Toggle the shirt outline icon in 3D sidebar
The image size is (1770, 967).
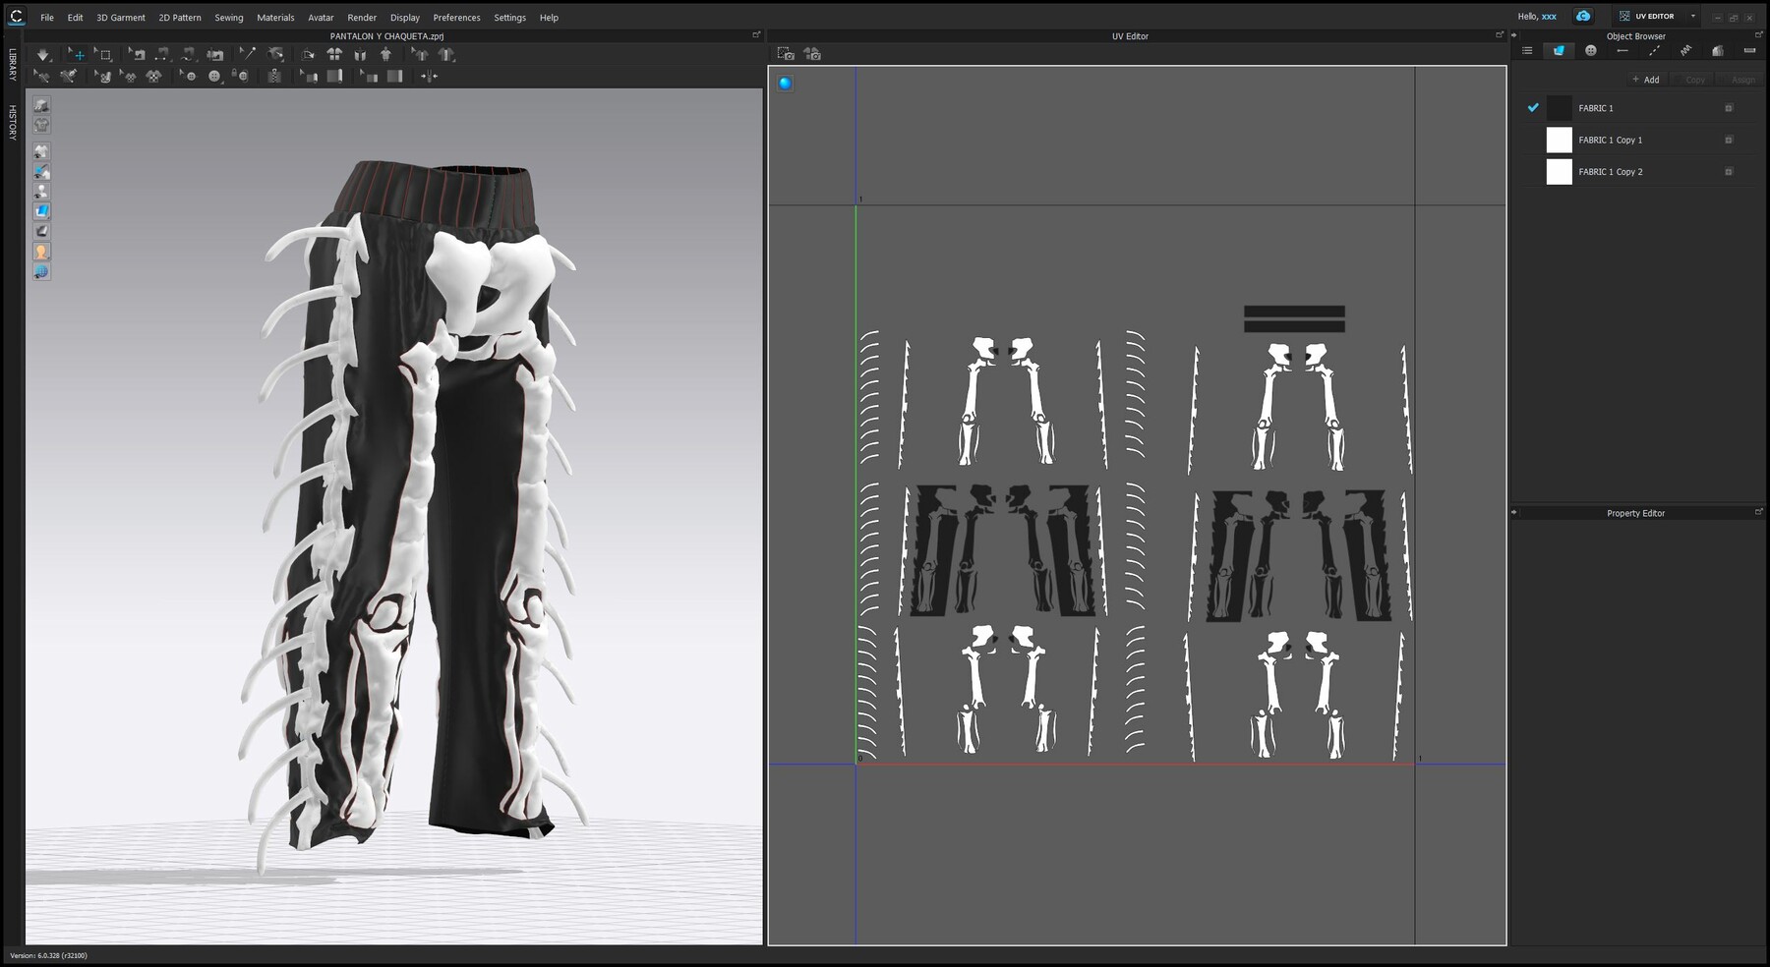coord(41,125)
